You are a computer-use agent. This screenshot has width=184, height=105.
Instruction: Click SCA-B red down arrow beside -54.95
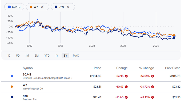[x=126, y=76]
